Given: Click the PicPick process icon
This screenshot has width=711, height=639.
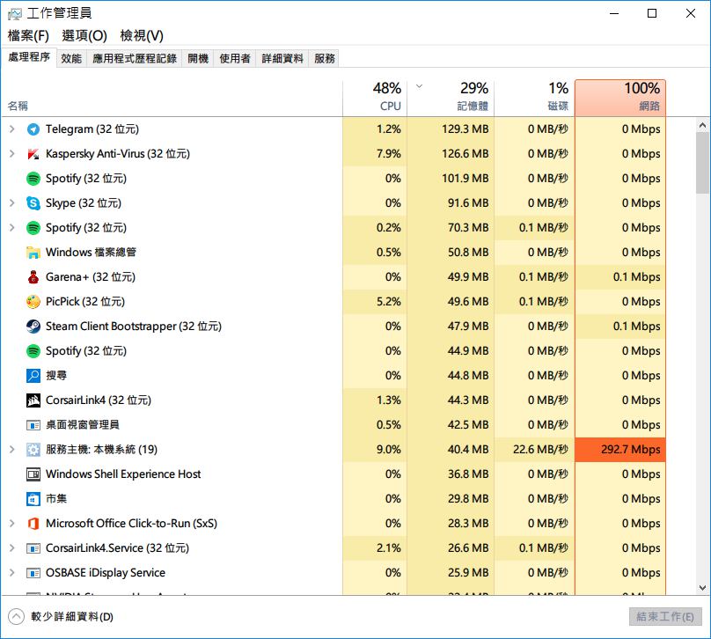Looking at the screenshot, I should pos(33,302).
